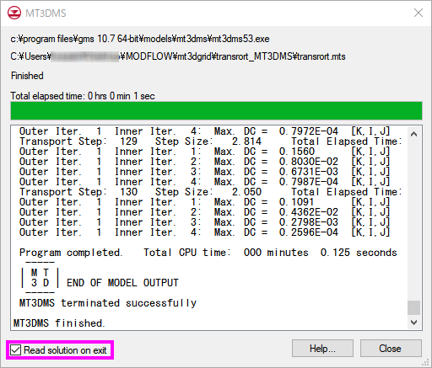Click the Max DC = 0.7987E-04 line
The height and width of the screenshot is (368, 432).
(204, 182)
